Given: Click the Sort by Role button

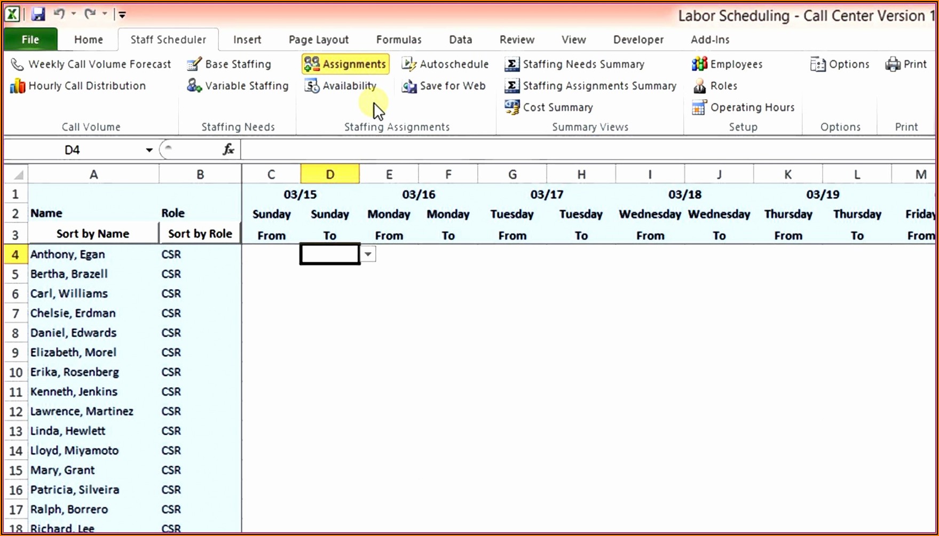Looking at the screenshot, I should pyautogui.click(x=200, y=234).
